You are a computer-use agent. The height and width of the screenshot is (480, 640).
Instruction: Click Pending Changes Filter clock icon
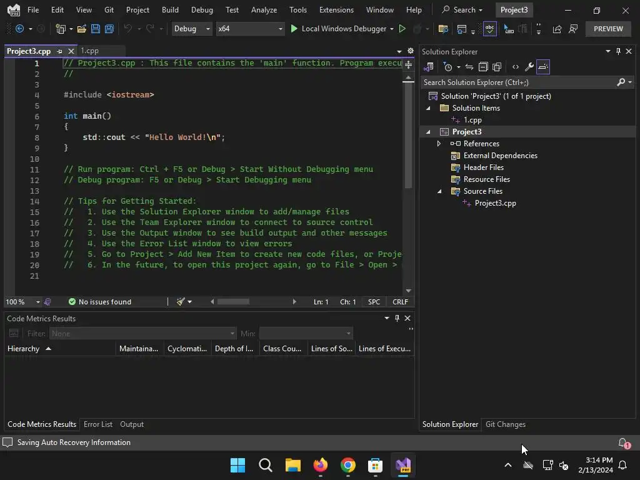coord(447,67)
